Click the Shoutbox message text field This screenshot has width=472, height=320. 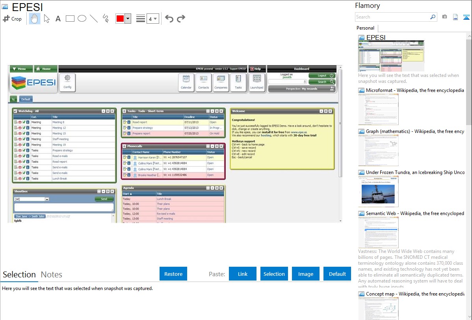64,208
